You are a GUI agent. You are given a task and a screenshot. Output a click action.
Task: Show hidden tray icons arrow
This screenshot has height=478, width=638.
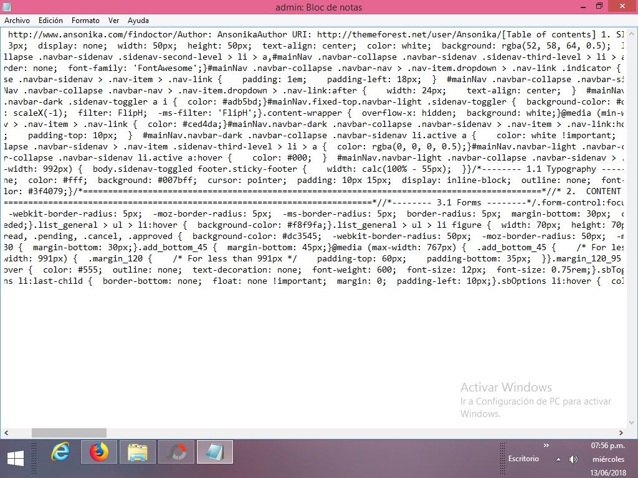point(559,459)
